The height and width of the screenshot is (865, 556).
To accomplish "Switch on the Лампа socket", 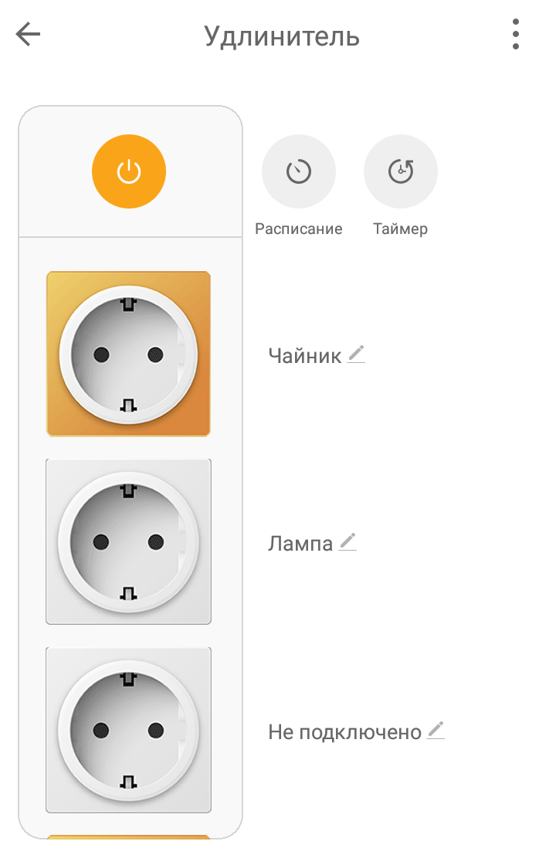I will tap(128, 541).
